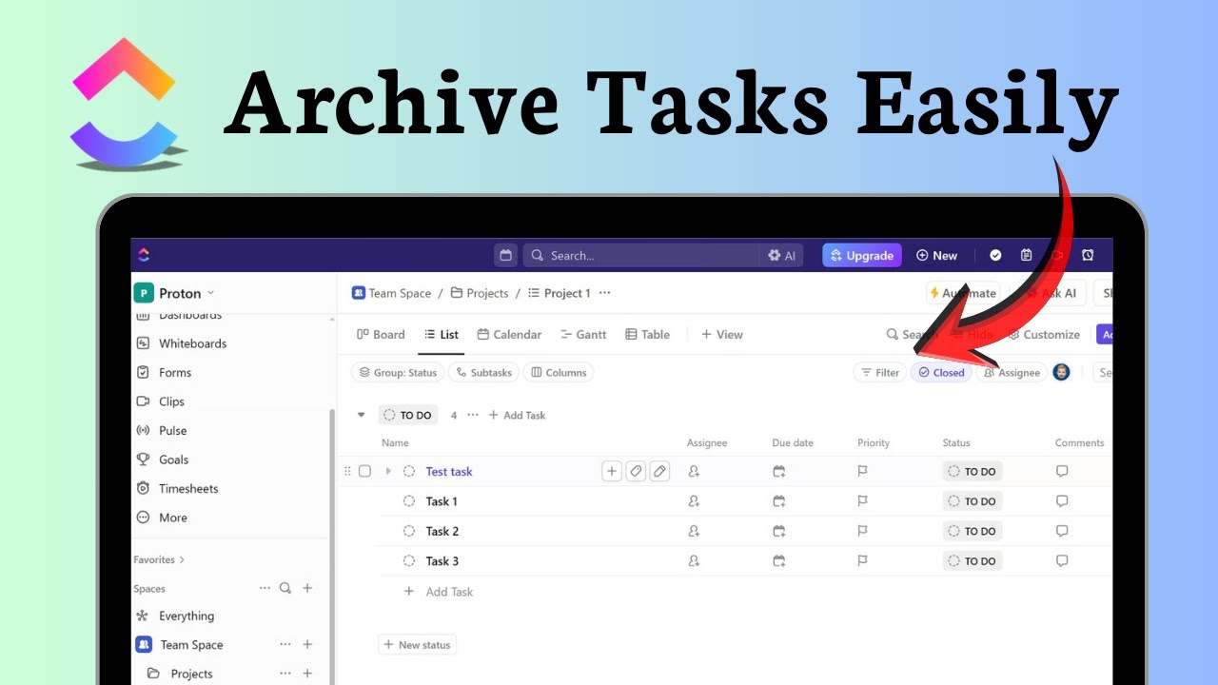The height and width of the screenshot is (685, 1218).
Task: Add a subtask to Test task with plus icon
Action: [x=612, y=471]
